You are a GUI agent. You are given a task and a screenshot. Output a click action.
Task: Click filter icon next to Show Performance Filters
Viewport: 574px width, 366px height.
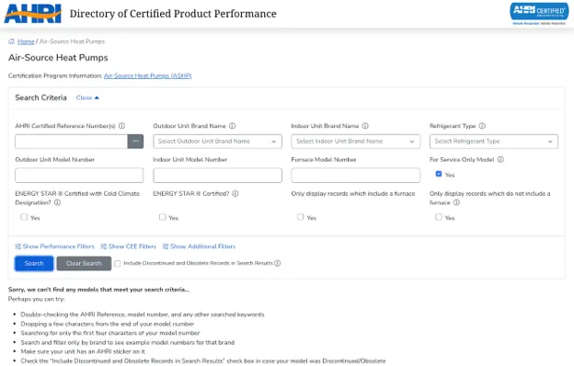point(18,246)
